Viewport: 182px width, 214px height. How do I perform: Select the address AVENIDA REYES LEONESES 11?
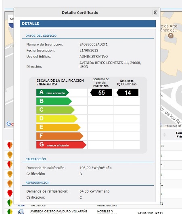(x=110, y=65)
